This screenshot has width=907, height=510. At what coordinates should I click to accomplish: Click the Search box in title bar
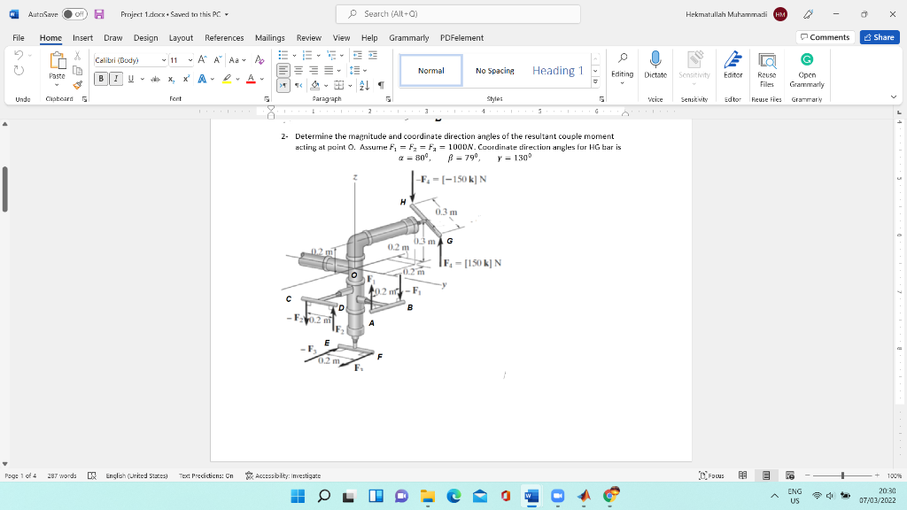458,14
